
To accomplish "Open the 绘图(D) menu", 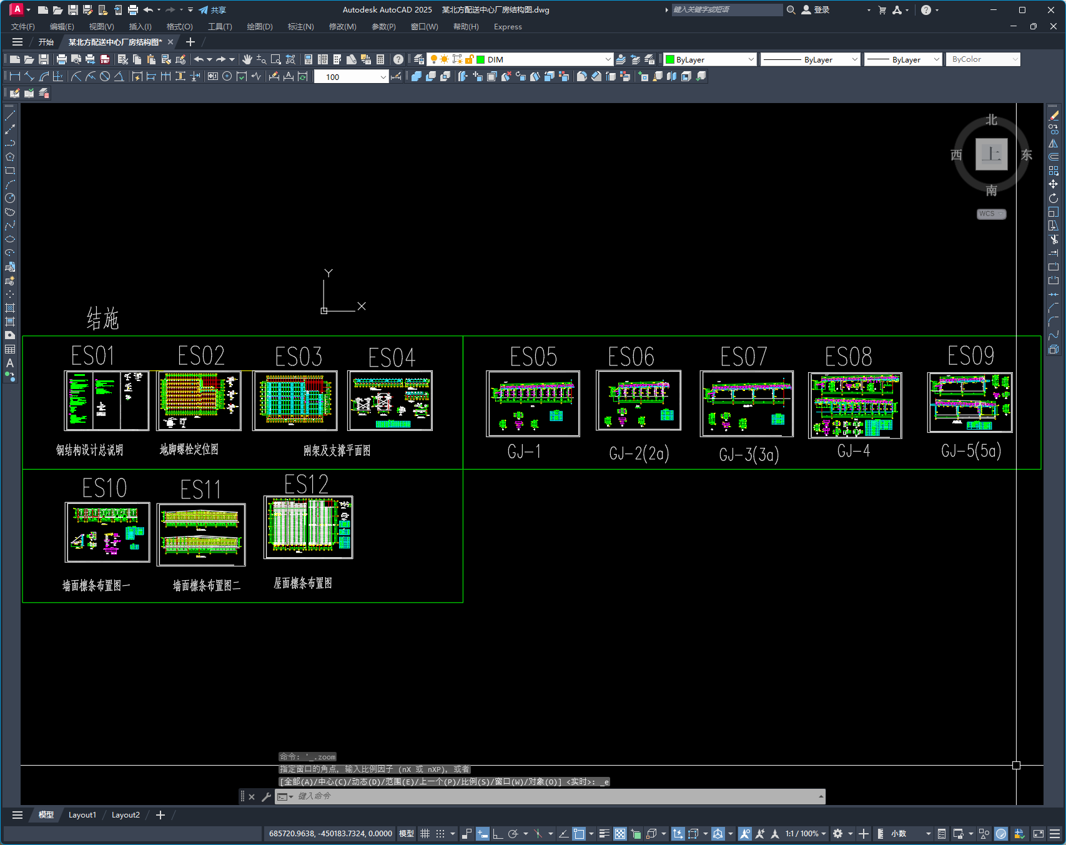I will coord(260,26).
